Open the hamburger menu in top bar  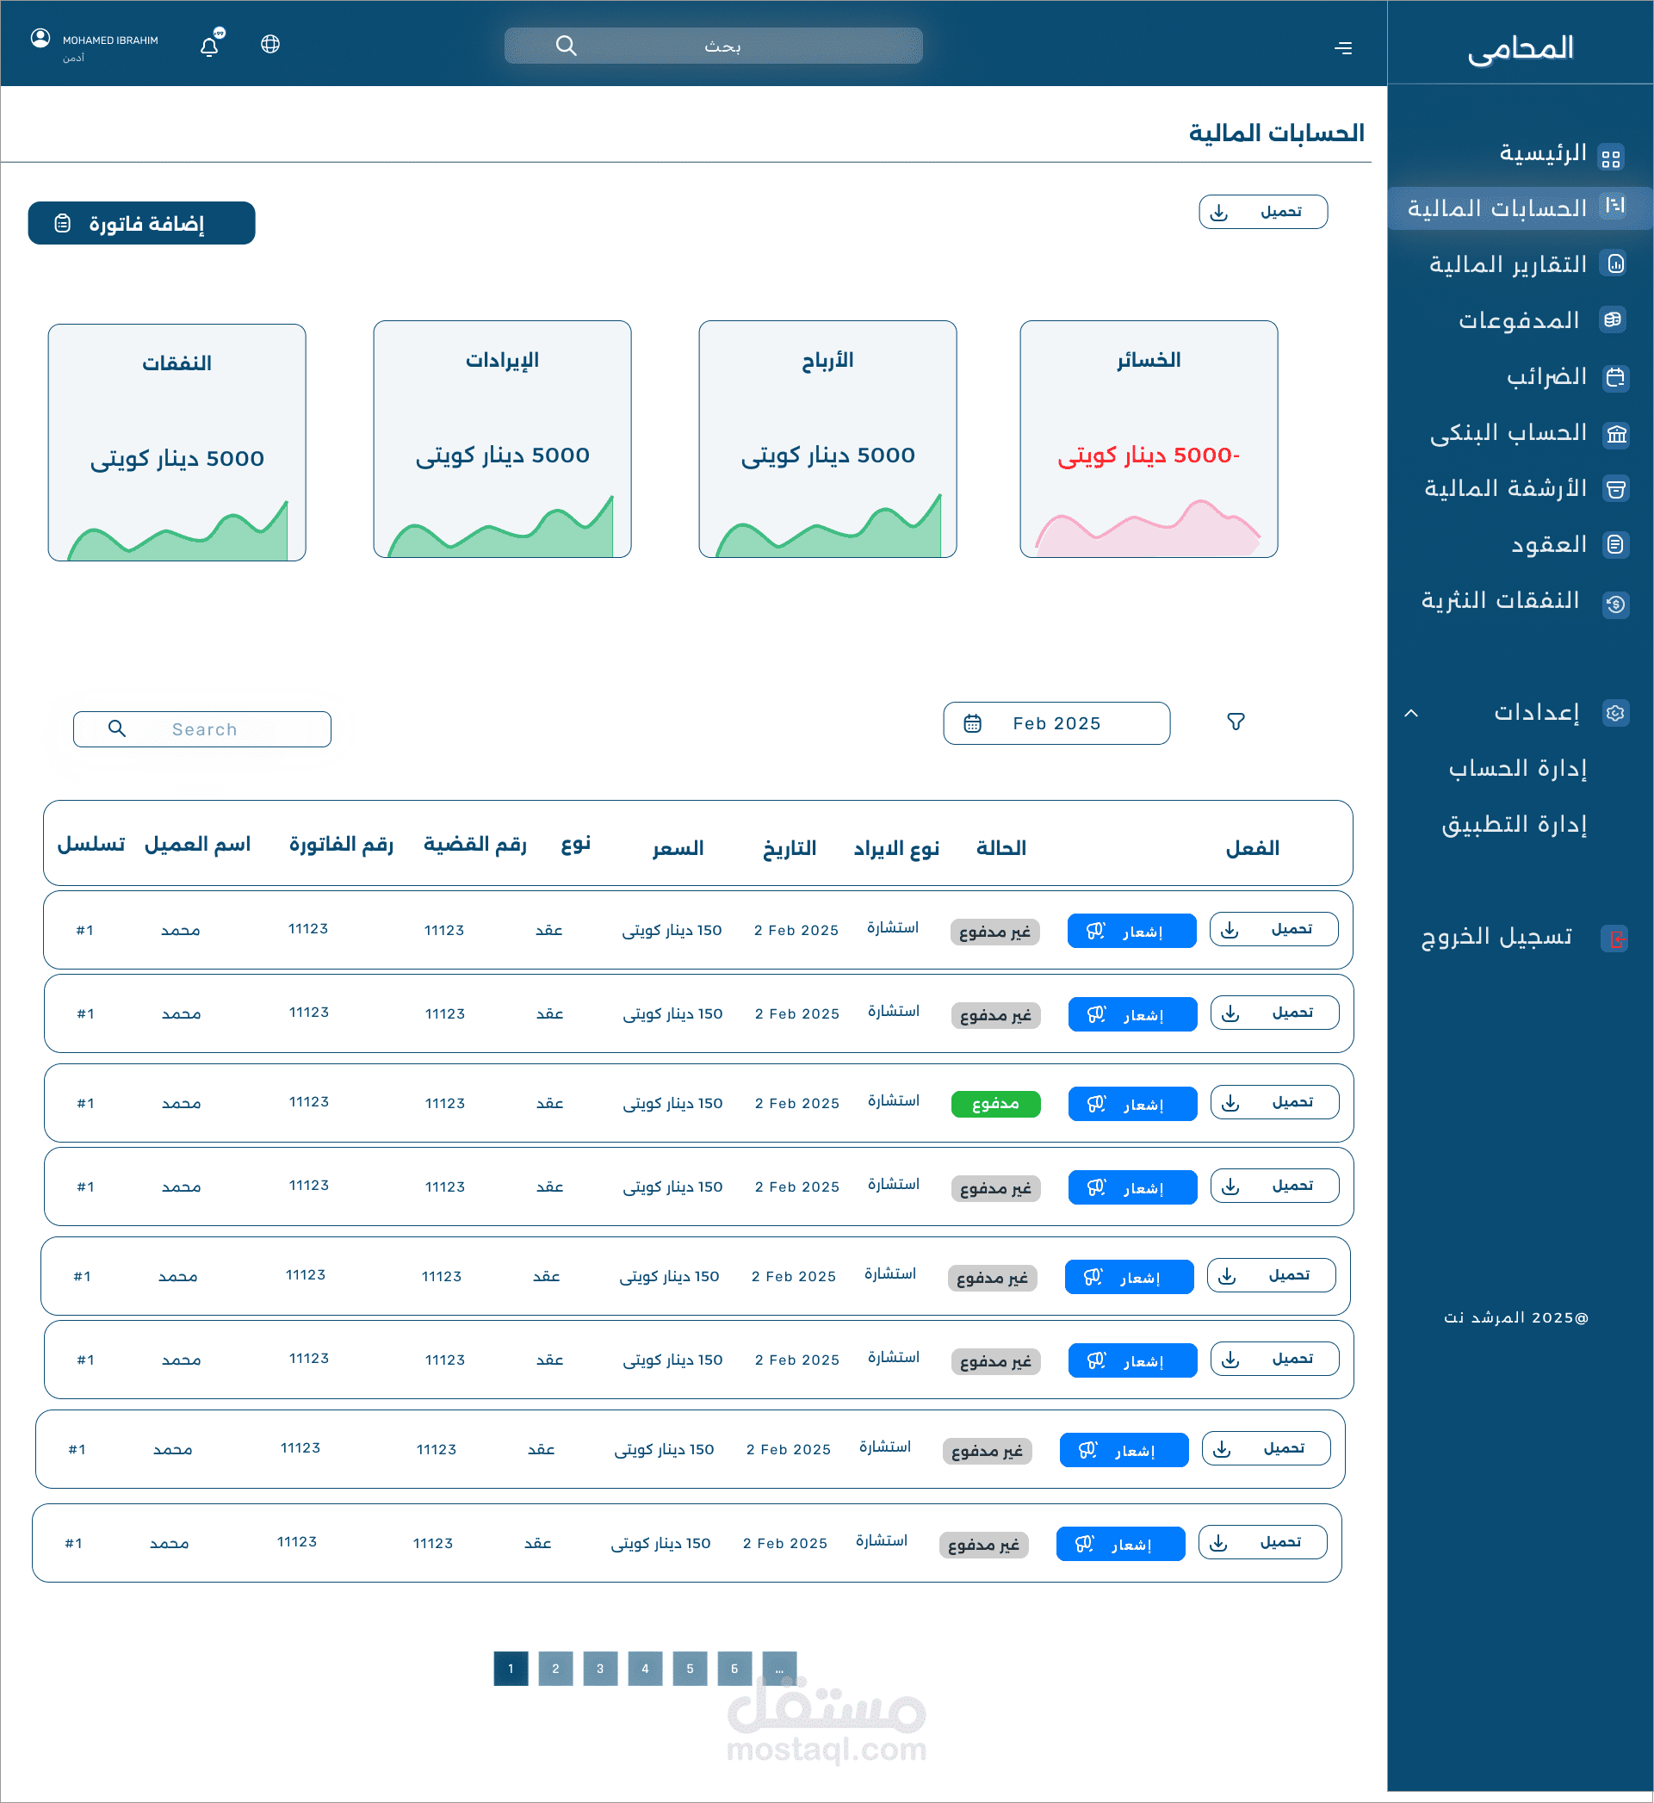pos(1343,47)
